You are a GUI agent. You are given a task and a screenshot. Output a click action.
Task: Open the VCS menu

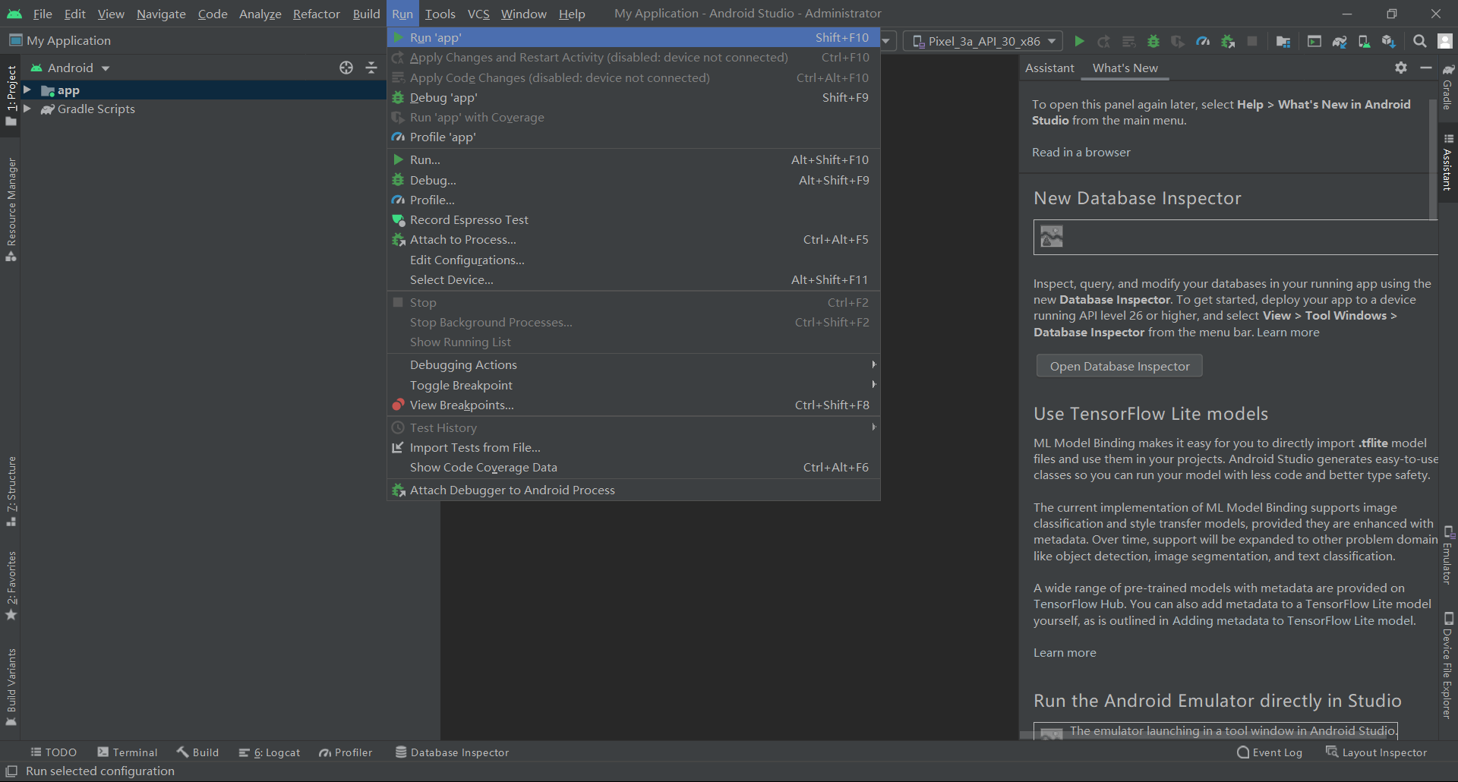coord(478,14)
